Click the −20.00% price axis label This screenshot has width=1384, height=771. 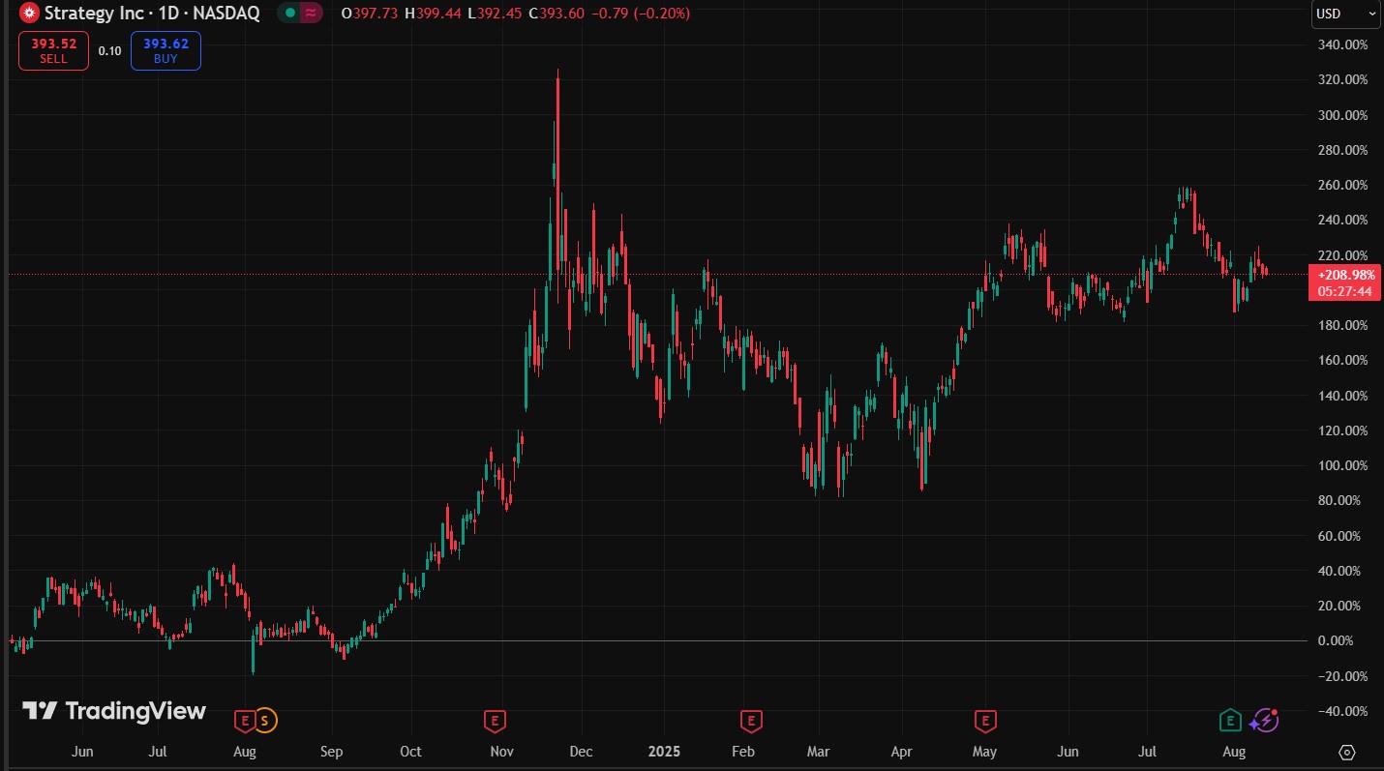(x=1340, y=676)
